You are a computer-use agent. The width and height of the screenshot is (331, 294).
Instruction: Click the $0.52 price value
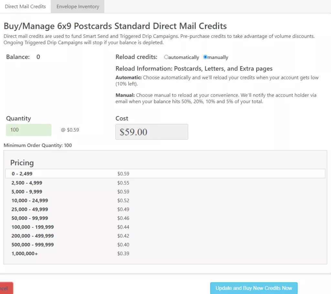[123, 201]
